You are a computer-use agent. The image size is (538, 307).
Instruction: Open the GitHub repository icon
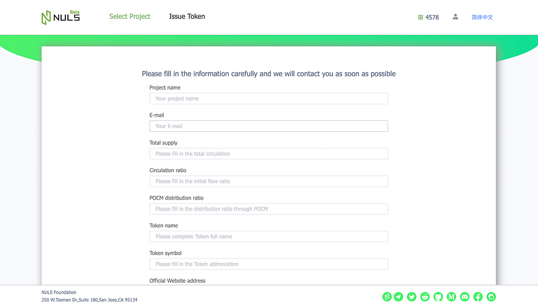438,297
